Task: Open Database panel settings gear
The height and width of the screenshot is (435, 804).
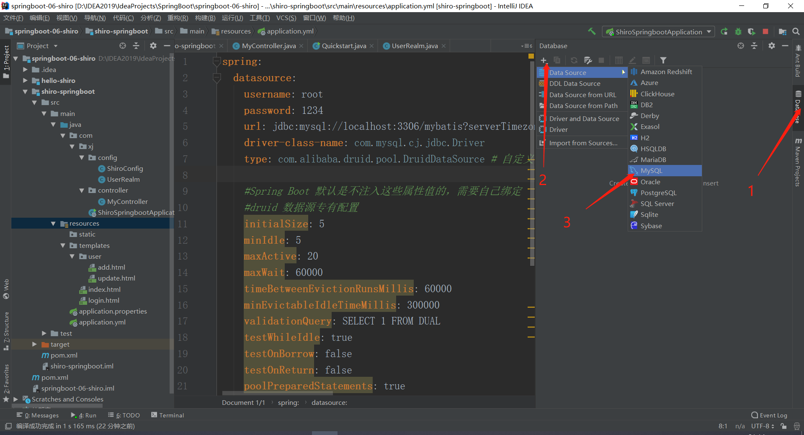Action: coord(772,46)
